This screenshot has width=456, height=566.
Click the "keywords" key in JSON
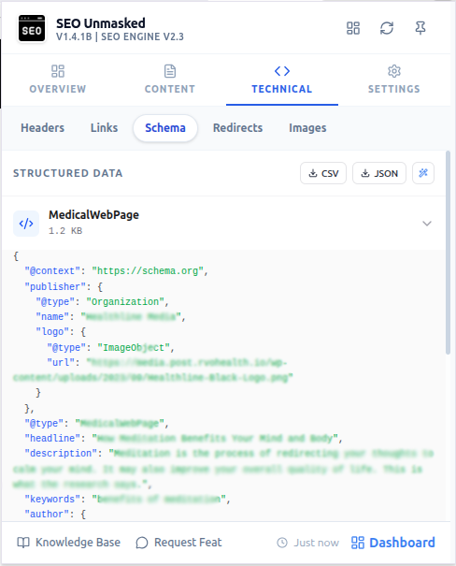pyautogui.click(x=52, y=500)
